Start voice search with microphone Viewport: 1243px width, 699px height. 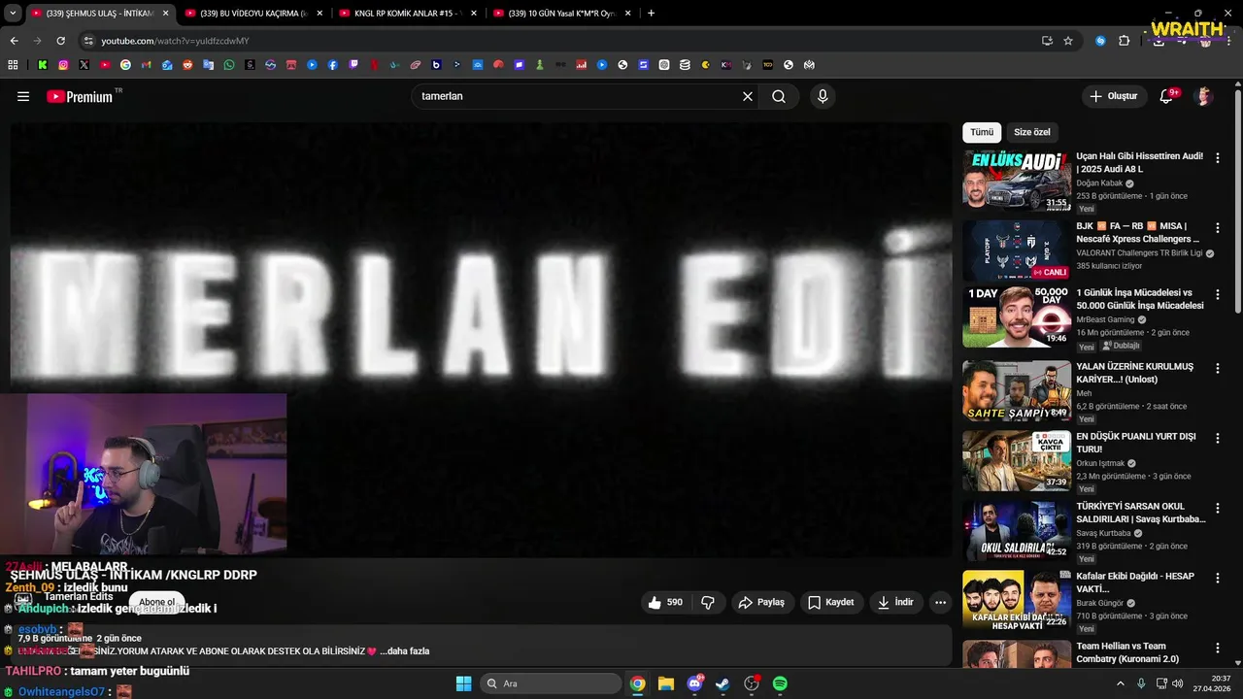(823, 96)
